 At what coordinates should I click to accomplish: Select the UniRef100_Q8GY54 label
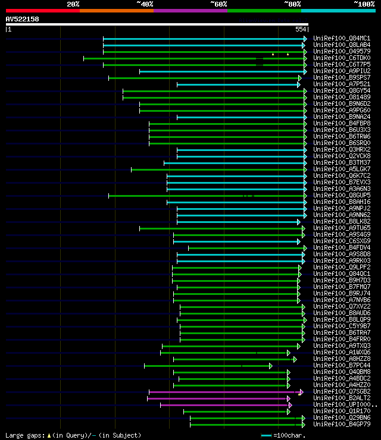pos(342,90)
